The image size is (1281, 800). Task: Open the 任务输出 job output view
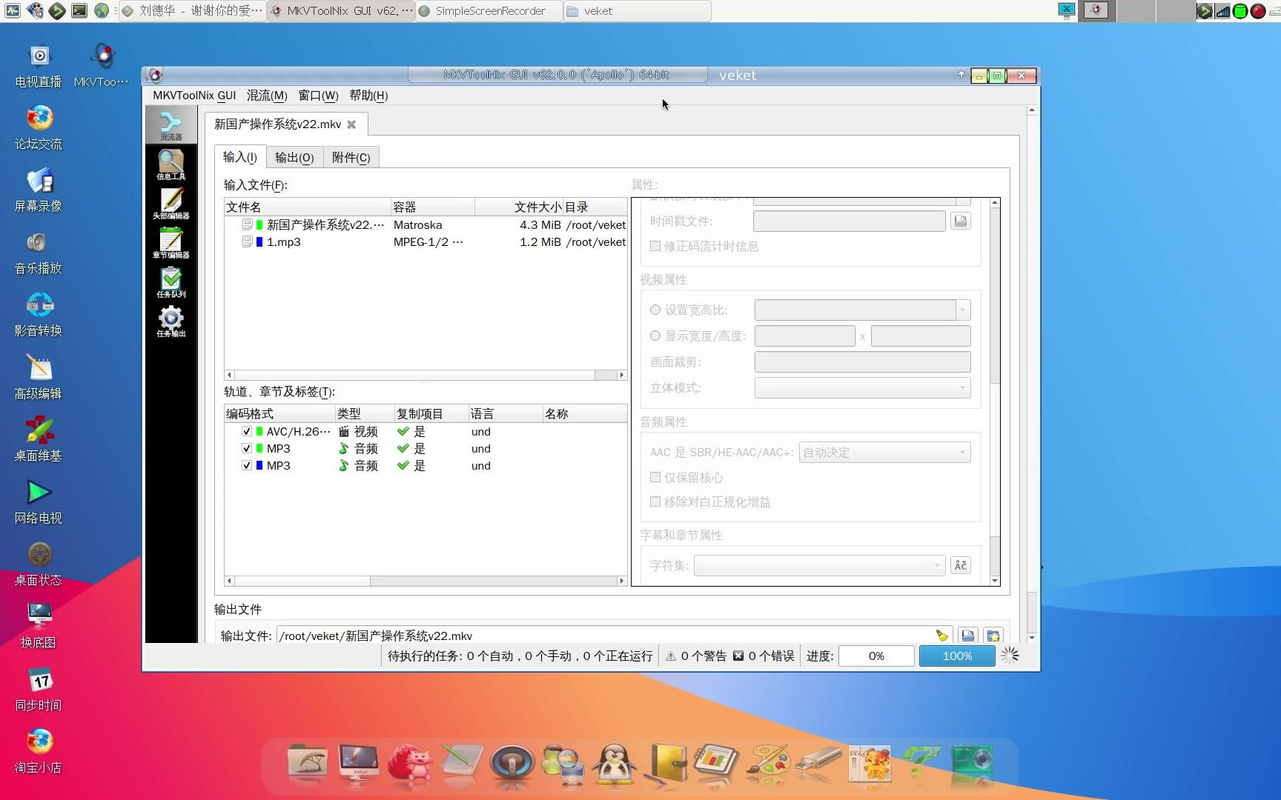point(171,321)
